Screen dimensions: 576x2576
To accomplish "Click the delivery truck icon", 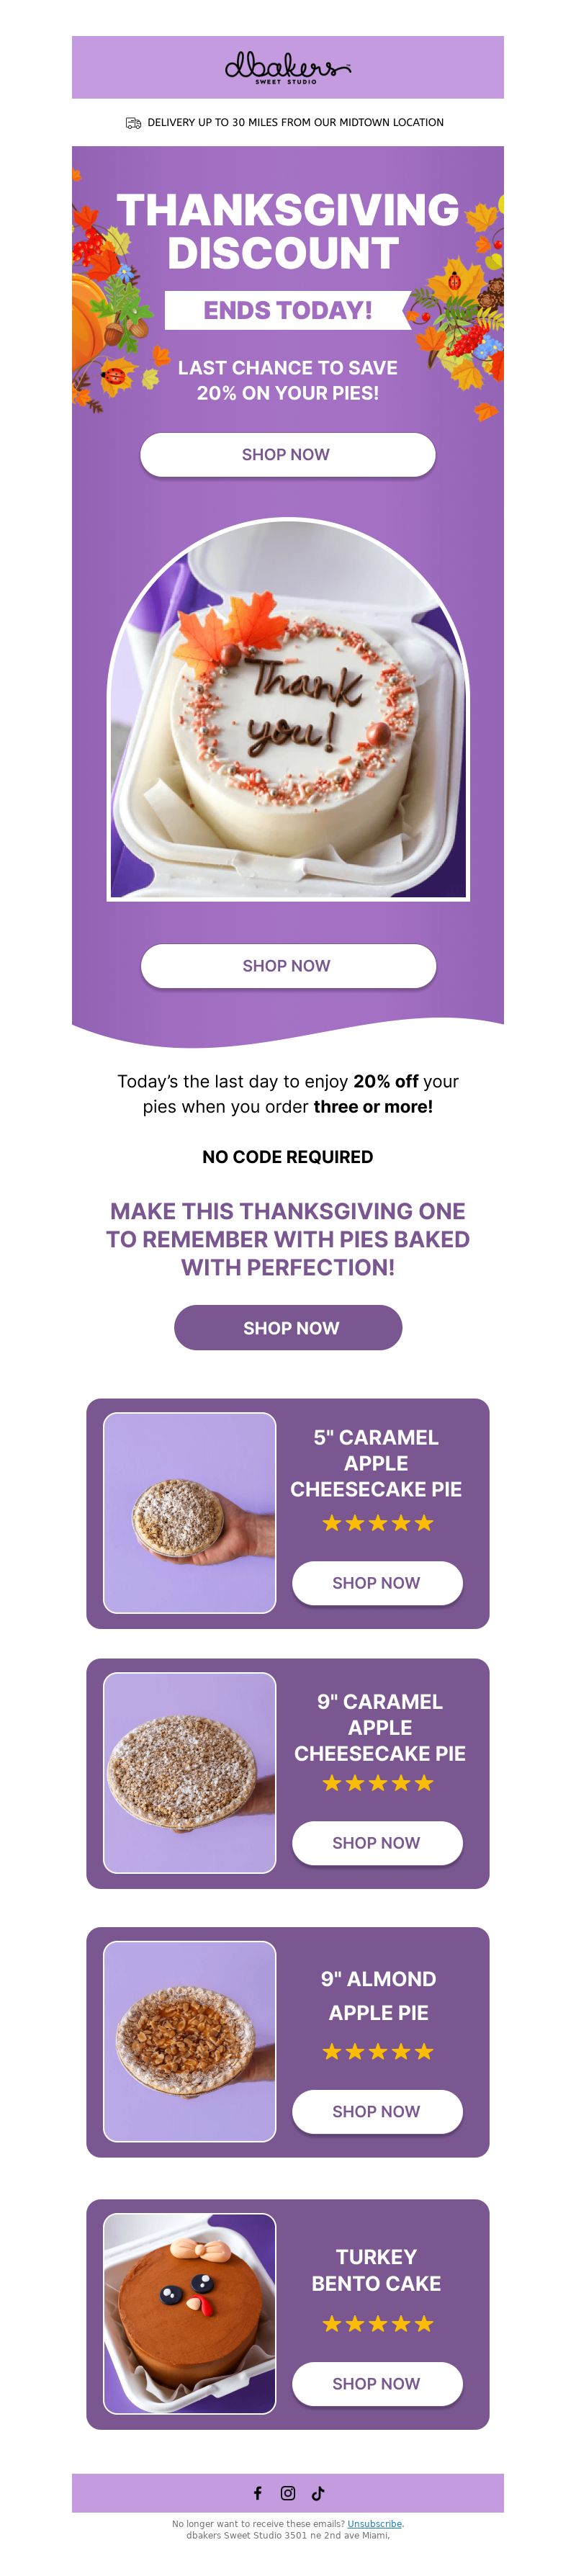I will [133, 123].
